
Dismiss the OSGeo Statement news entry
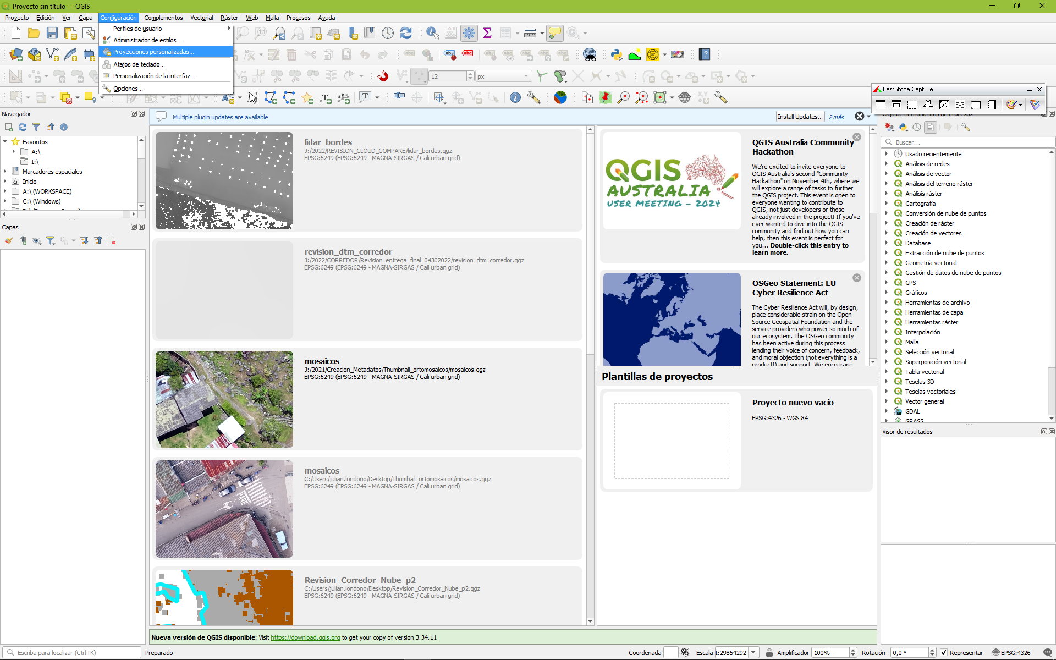click(857, 278)
